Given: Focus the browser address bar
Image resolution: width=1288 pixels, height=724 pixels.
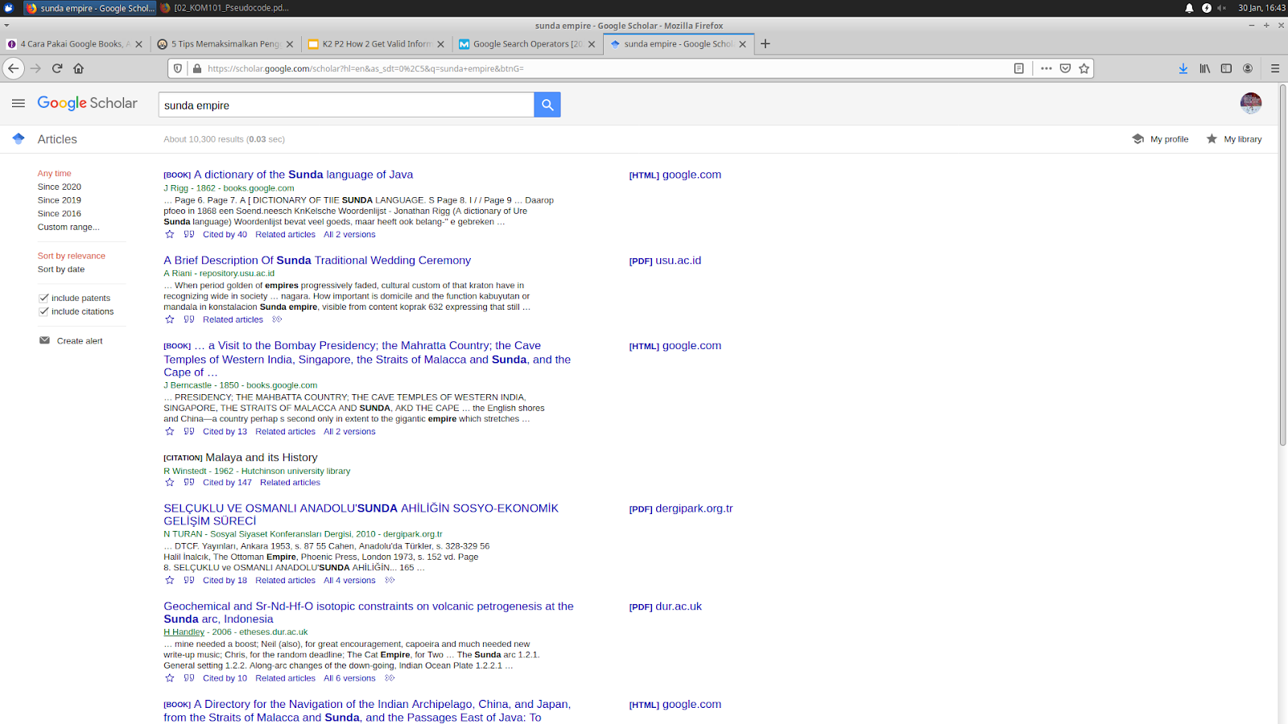Looking at the screenshot, I should [x=604, y=68].
